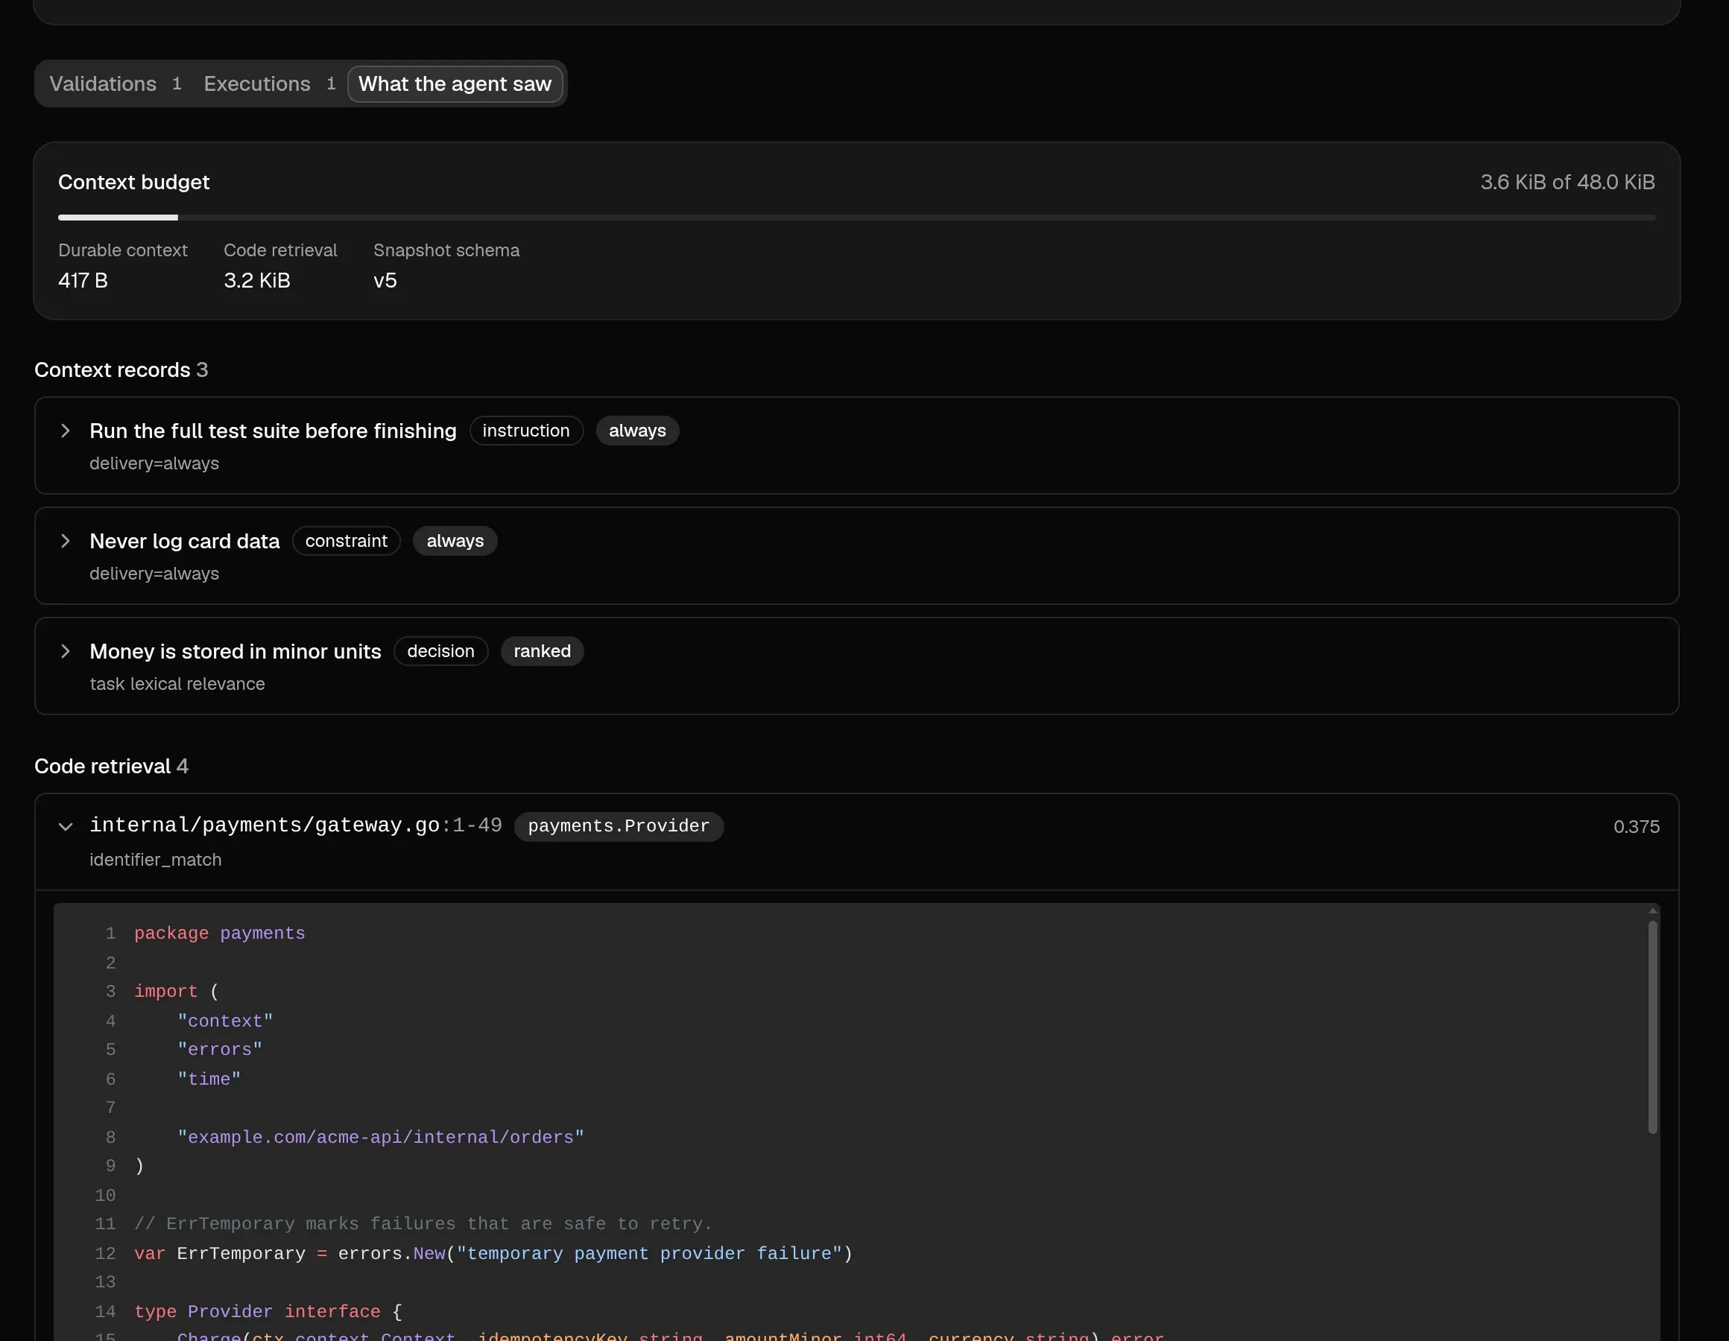This screenshot has height=1341, width=1729.
Task: Expand the 'Never log card data' chevron
Action: pos(66,541)
